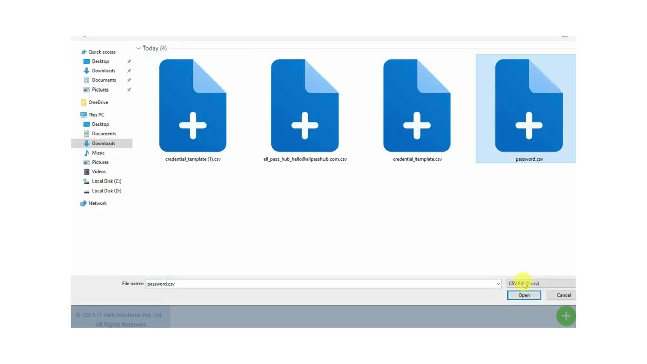Click the pinned Documents icon under Quick access
Viewport: 647px width, 364px height.
(x=87, y=80)
